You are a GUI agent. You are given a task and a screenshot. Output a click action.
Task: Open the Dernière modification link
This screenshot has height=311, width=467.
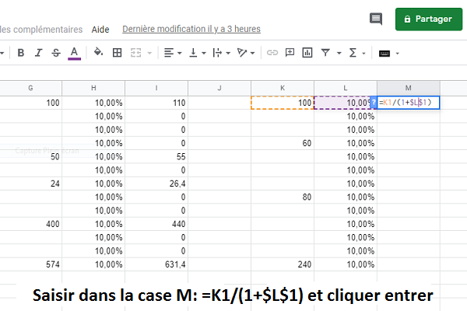191,29
